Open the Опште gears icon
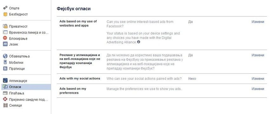 tap(5, 8)
